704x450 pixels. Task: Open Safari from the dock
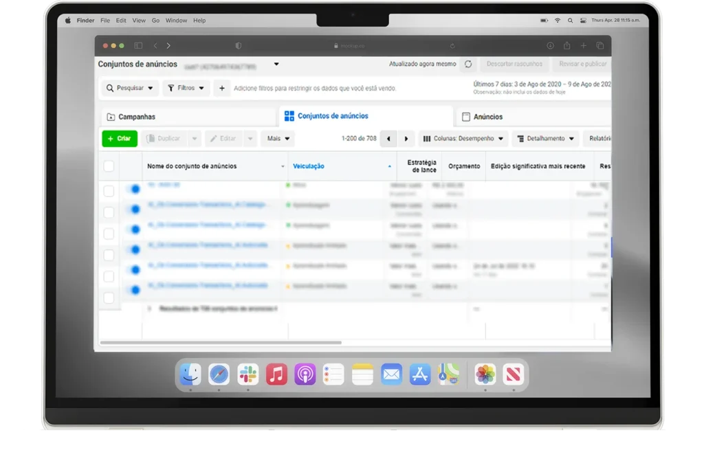(219, 374)
